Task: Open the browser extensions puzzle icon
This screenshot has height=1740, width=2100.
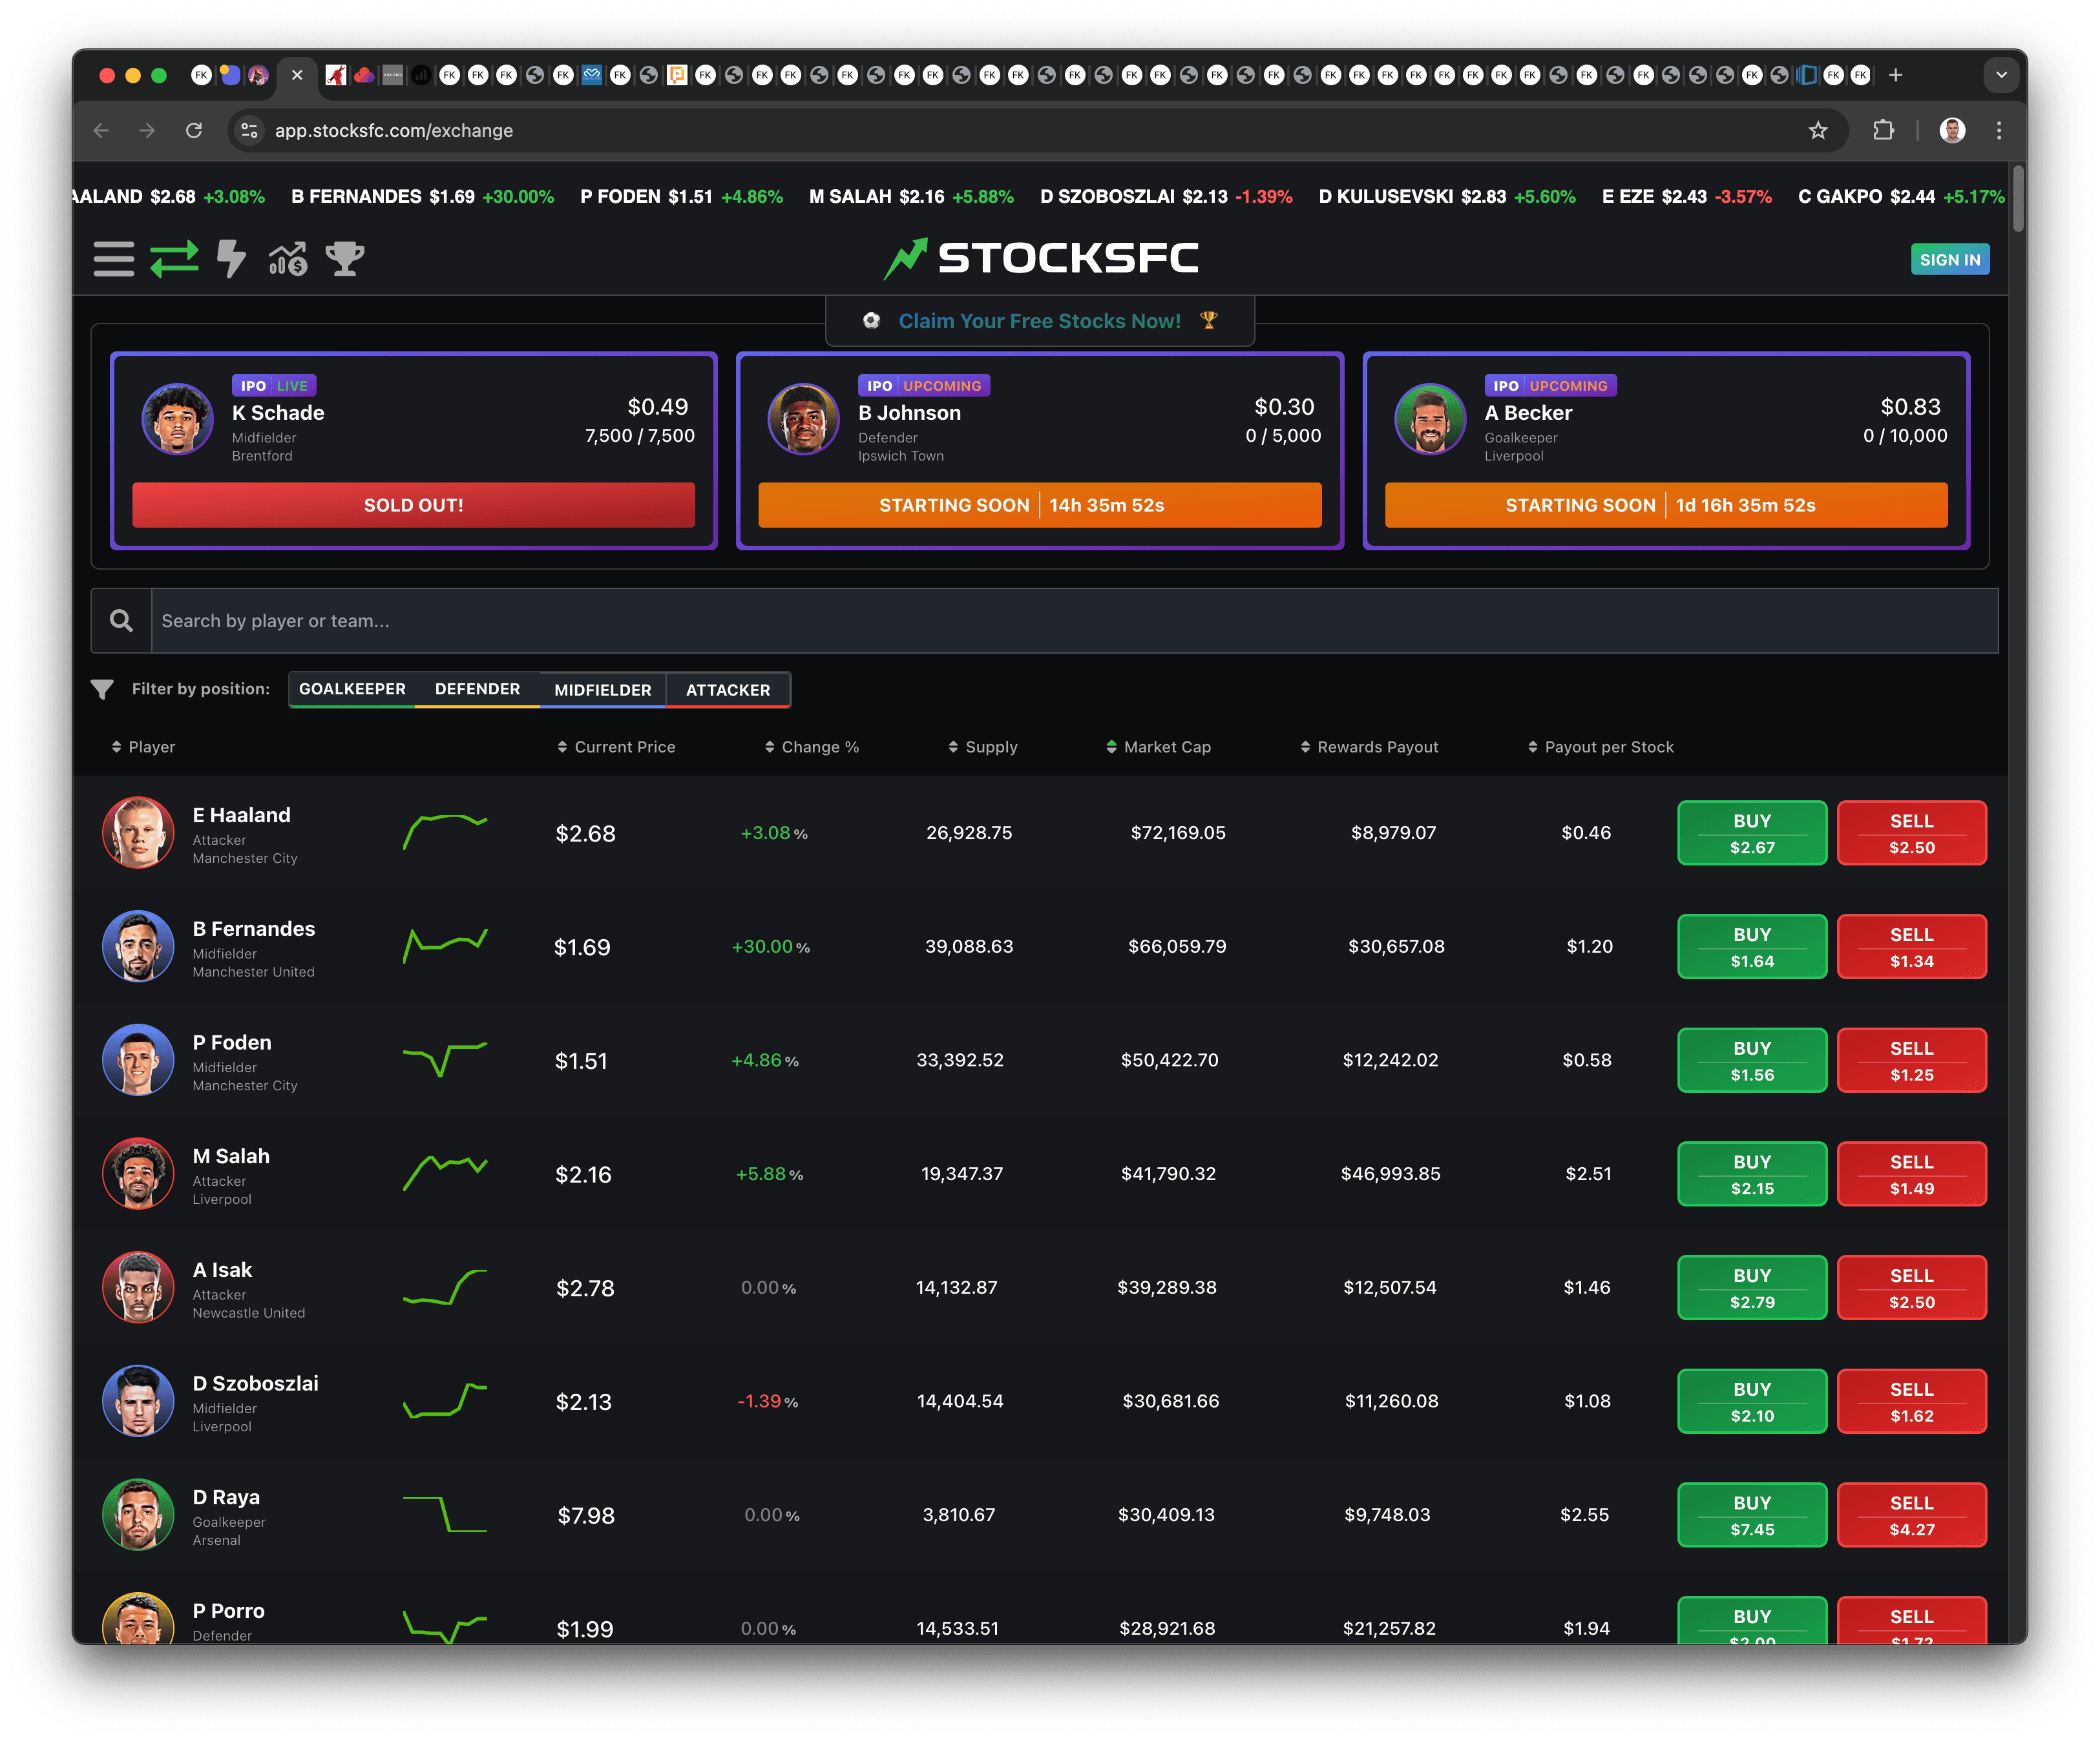Action: coord(1883,130)
